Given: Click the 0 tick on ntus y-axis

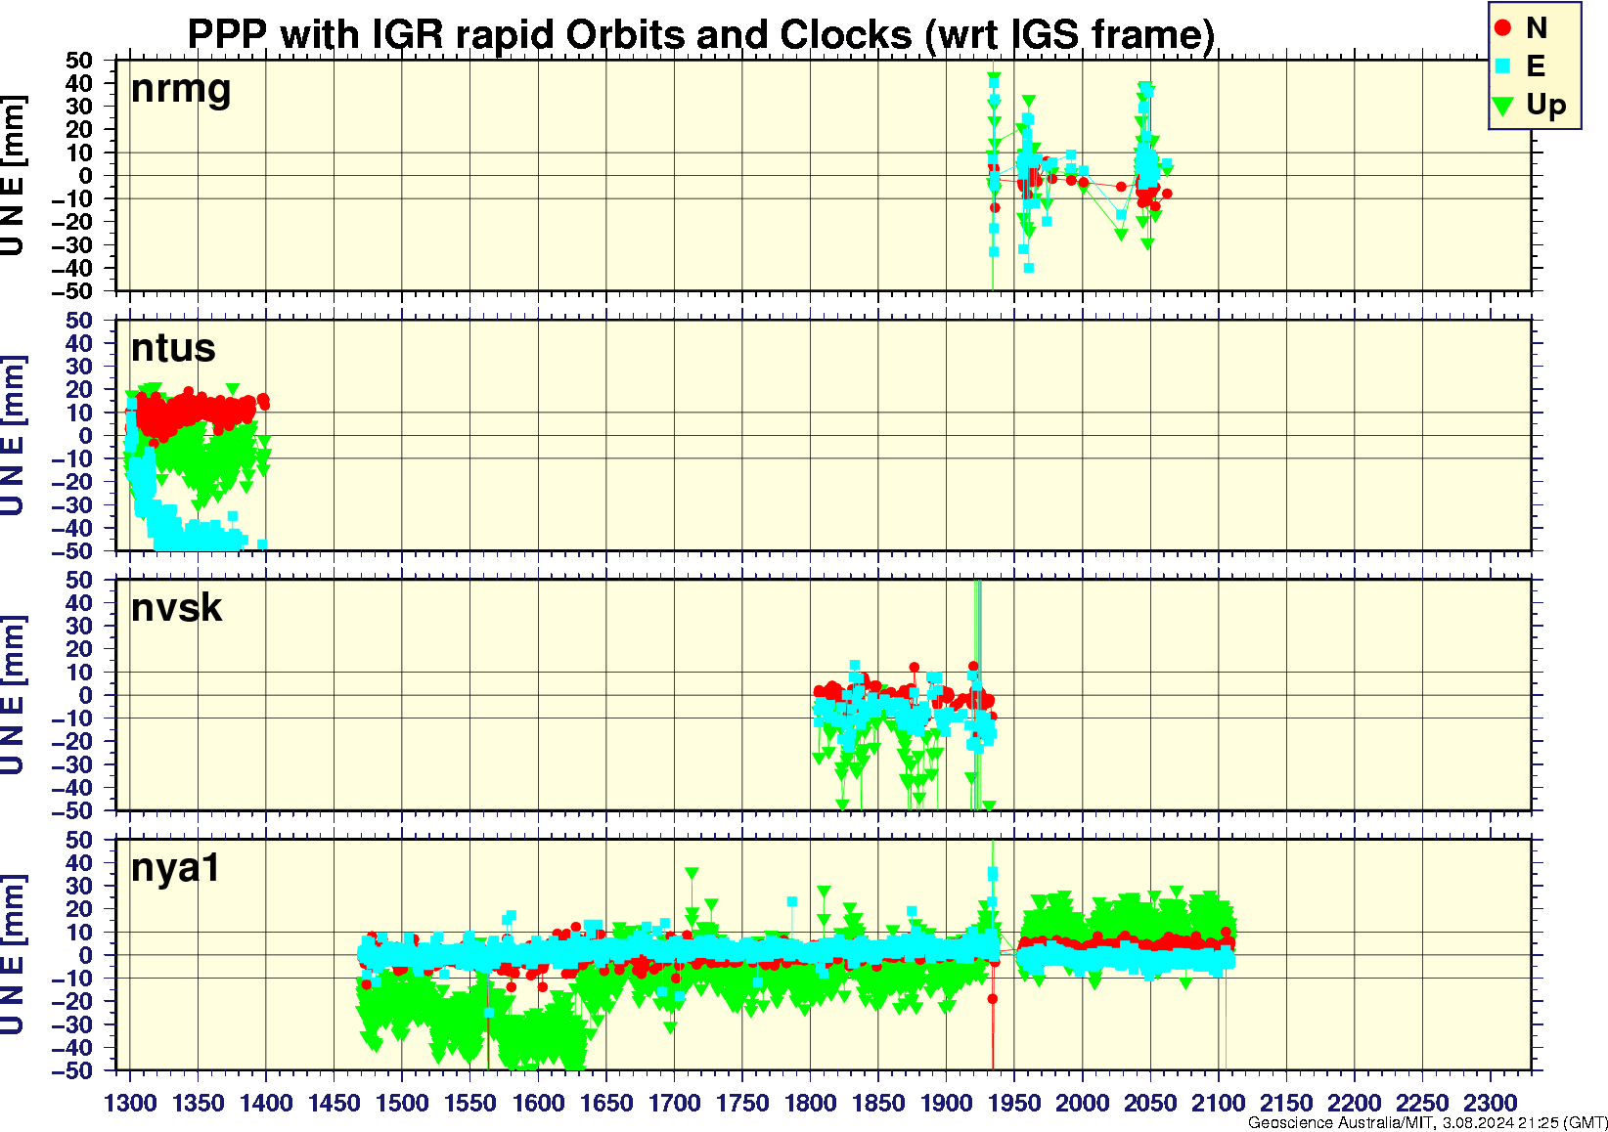Looking at the screenshot, I should [x=86, y=436].
